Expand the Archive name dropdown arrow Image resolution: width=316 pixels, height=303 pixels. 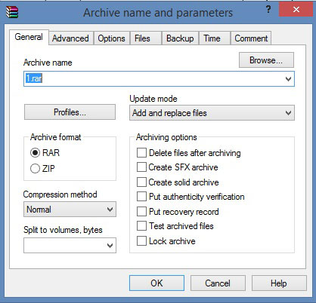pos(289,79)
